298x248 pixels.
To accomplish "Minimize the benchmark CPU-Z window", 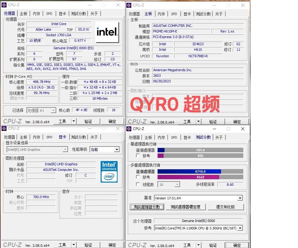I will click(x=214, y=129).
